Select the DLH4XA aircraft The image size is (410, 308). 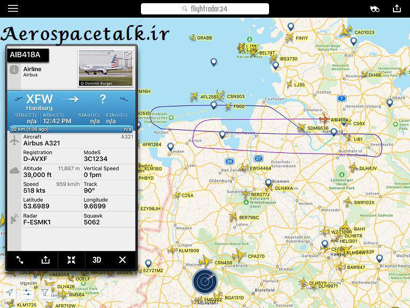(269, 188)
